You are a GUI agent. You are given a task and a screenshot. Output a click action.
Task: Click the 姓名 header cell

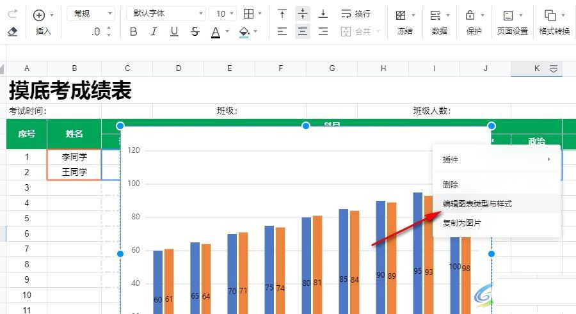(74, 134)
